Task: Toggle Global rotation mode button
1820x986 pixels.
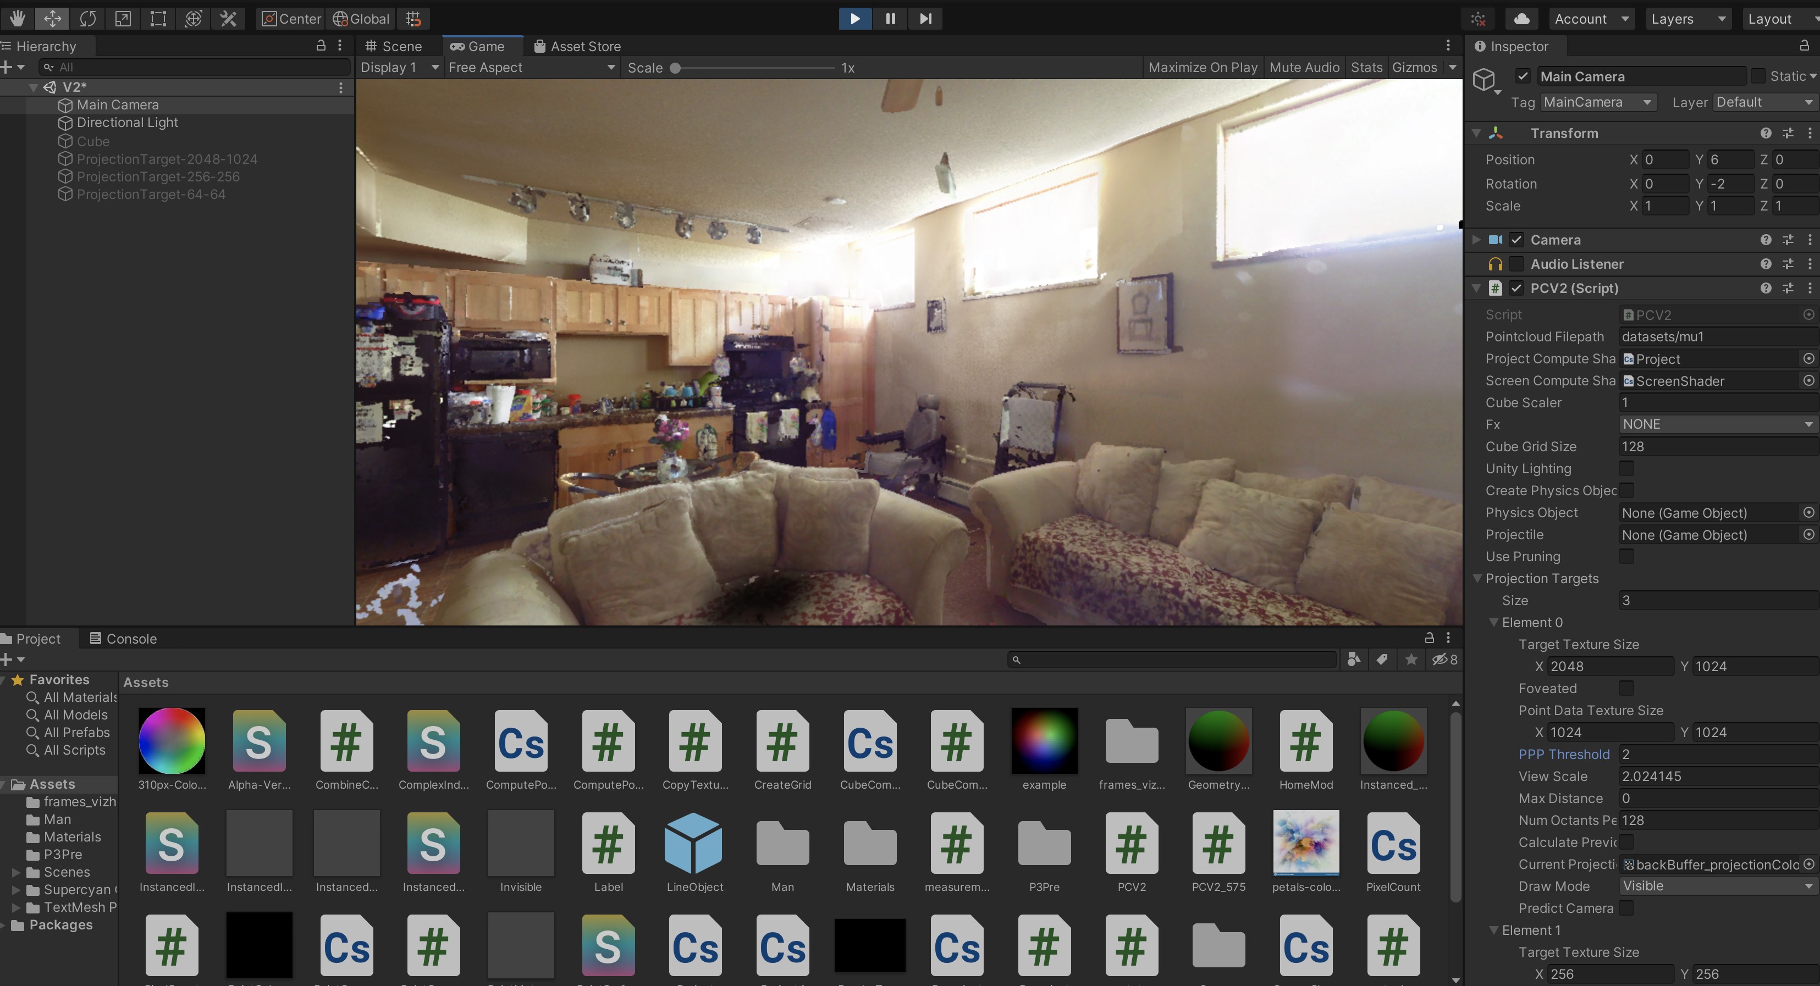Action: pos(361,18)
